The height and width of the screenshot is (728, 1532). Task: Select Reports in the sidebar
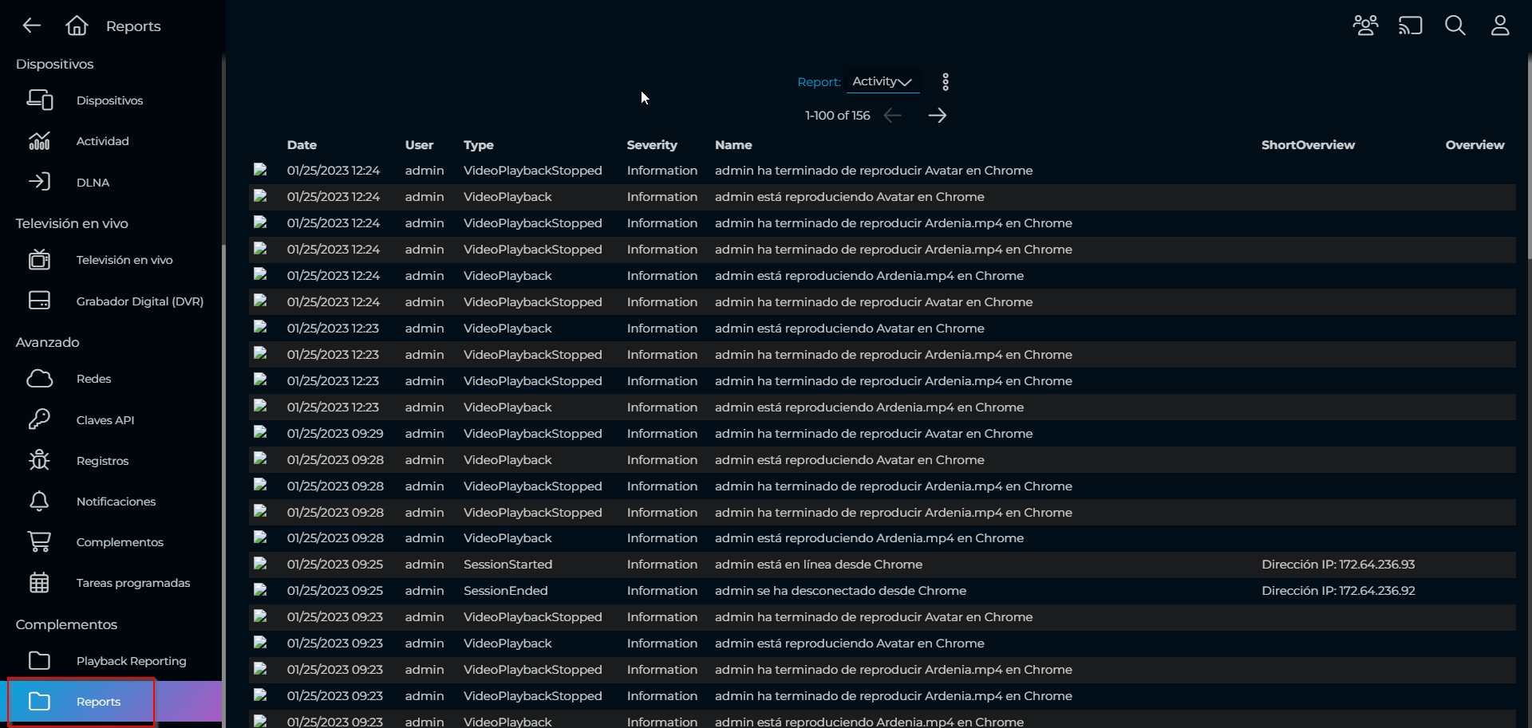click(98, 702)
